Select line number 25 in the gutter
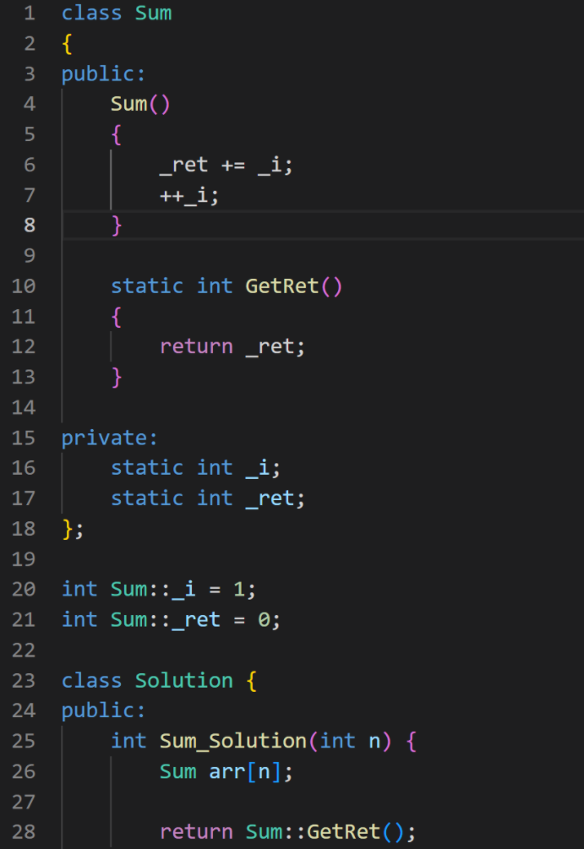The image size is (584, 849). click(x=24, y=741)
